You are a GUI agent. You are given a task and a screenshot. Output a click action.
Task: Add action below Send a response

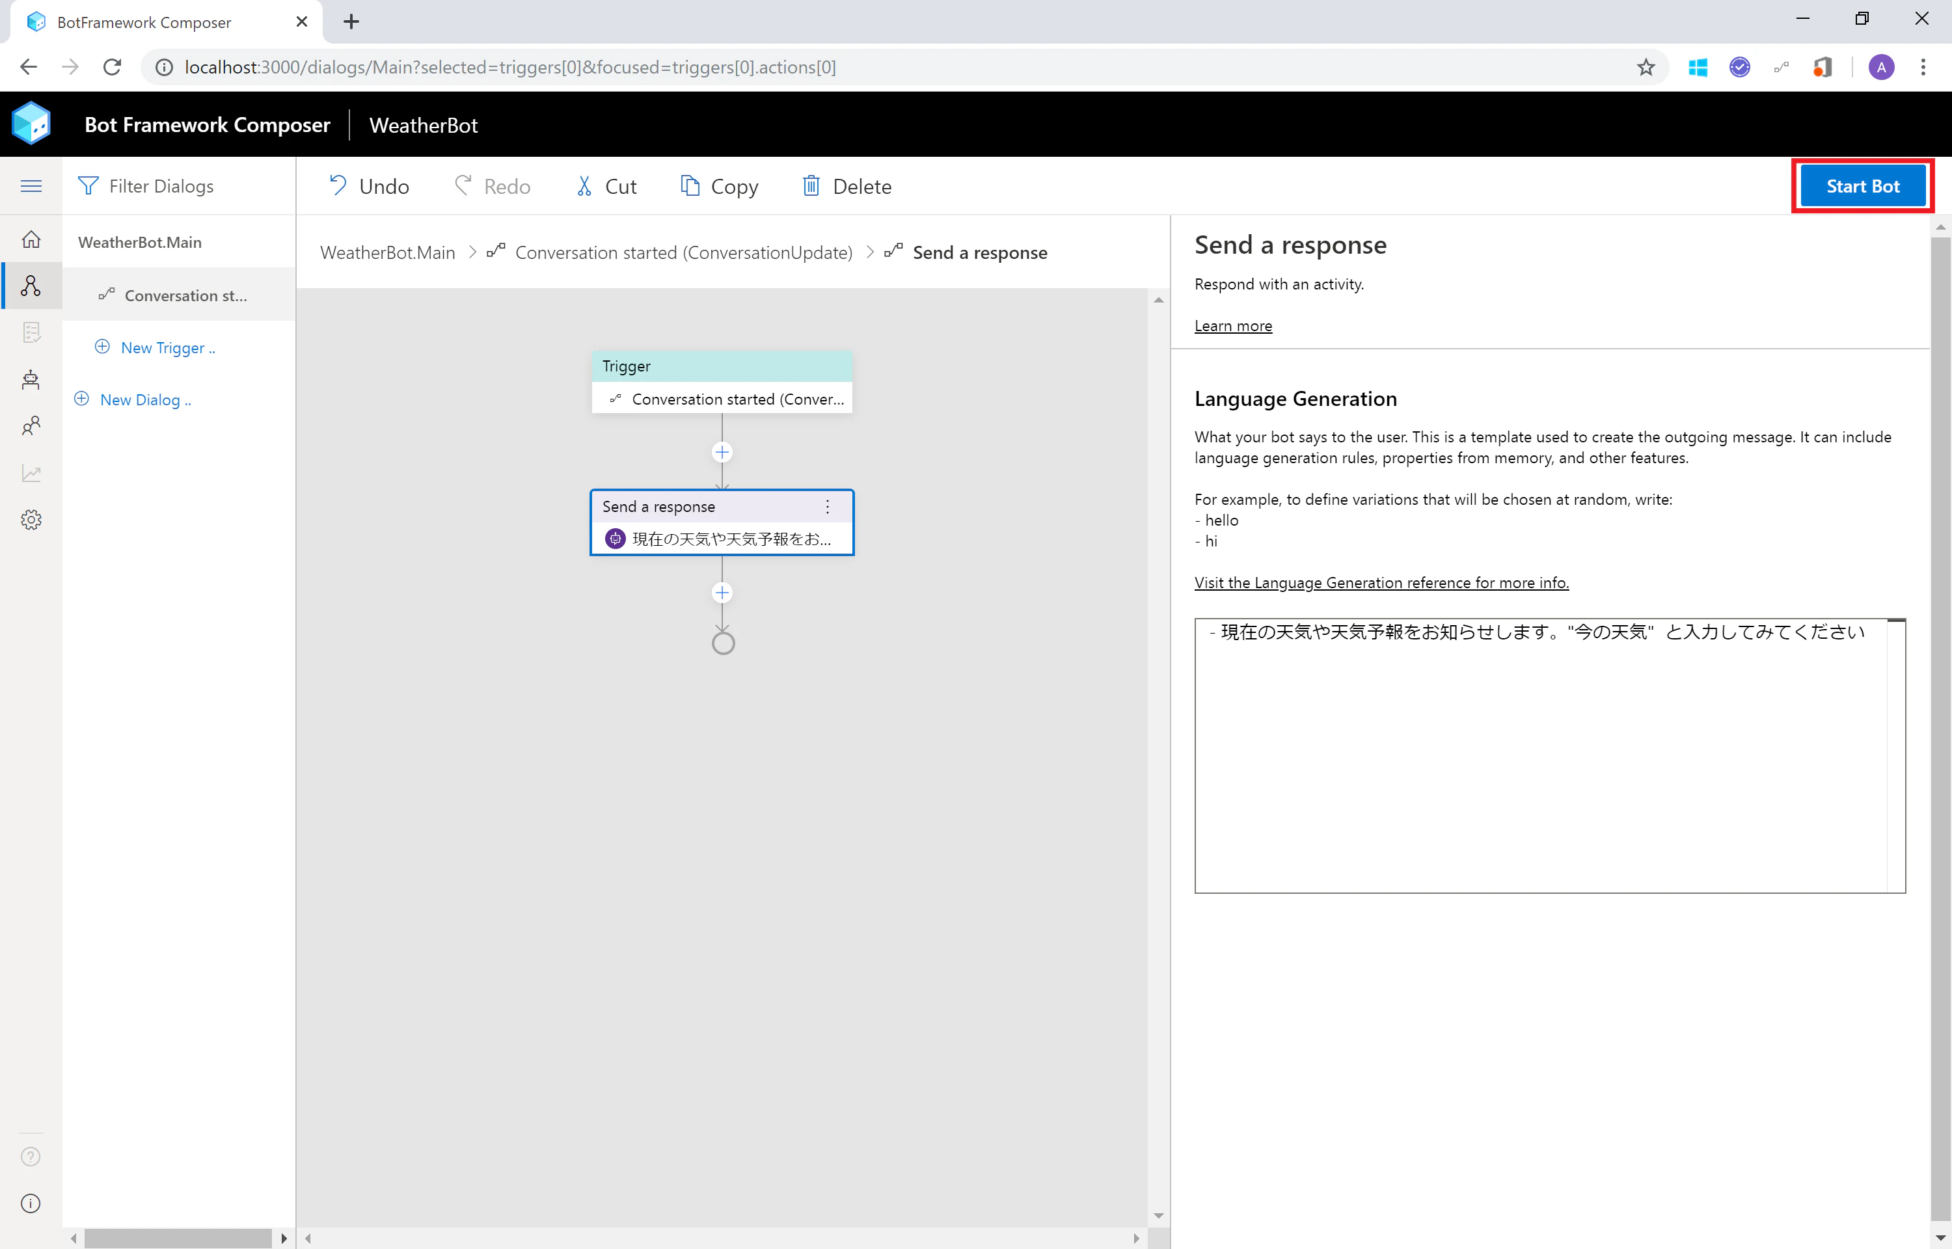click(x=722, y=593)
